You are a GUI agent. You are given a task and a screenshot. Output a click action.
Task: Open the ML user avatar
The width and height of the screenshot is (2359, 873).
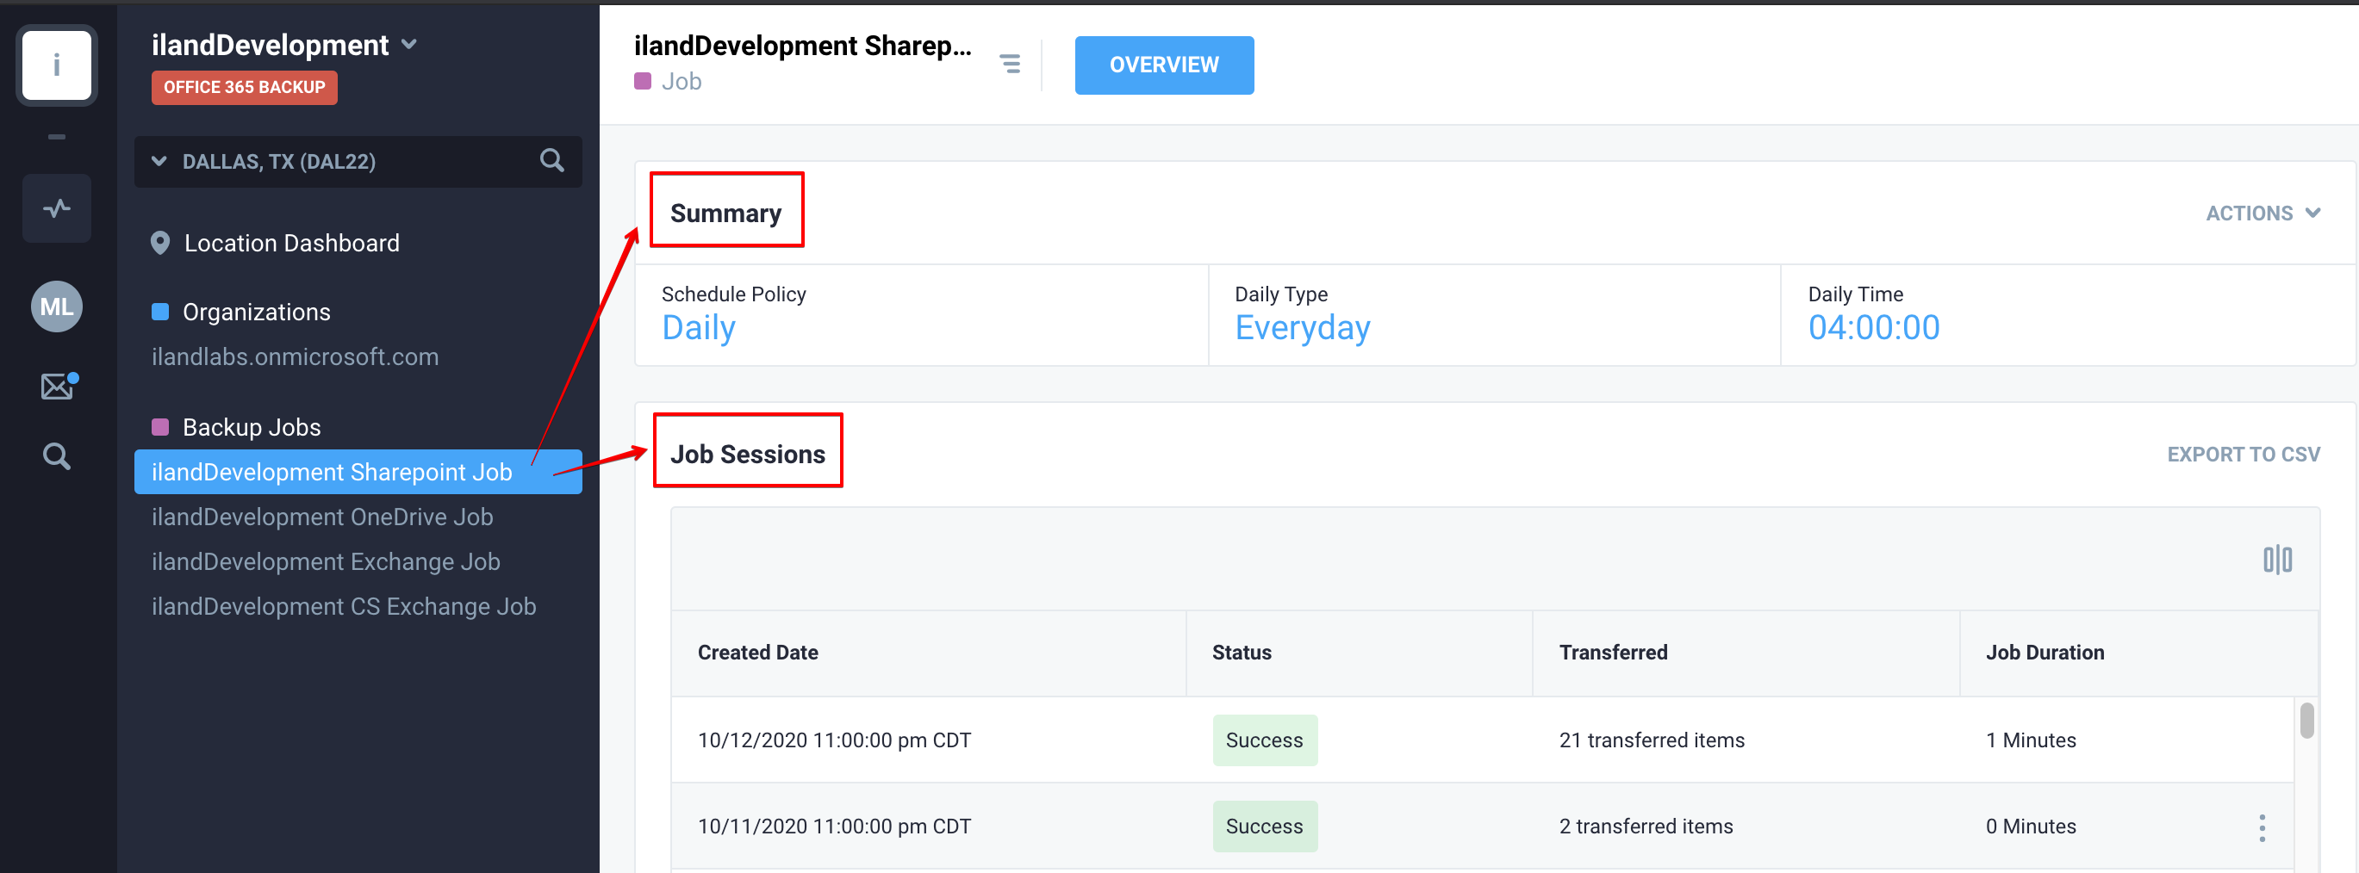[x=57, y=306]
